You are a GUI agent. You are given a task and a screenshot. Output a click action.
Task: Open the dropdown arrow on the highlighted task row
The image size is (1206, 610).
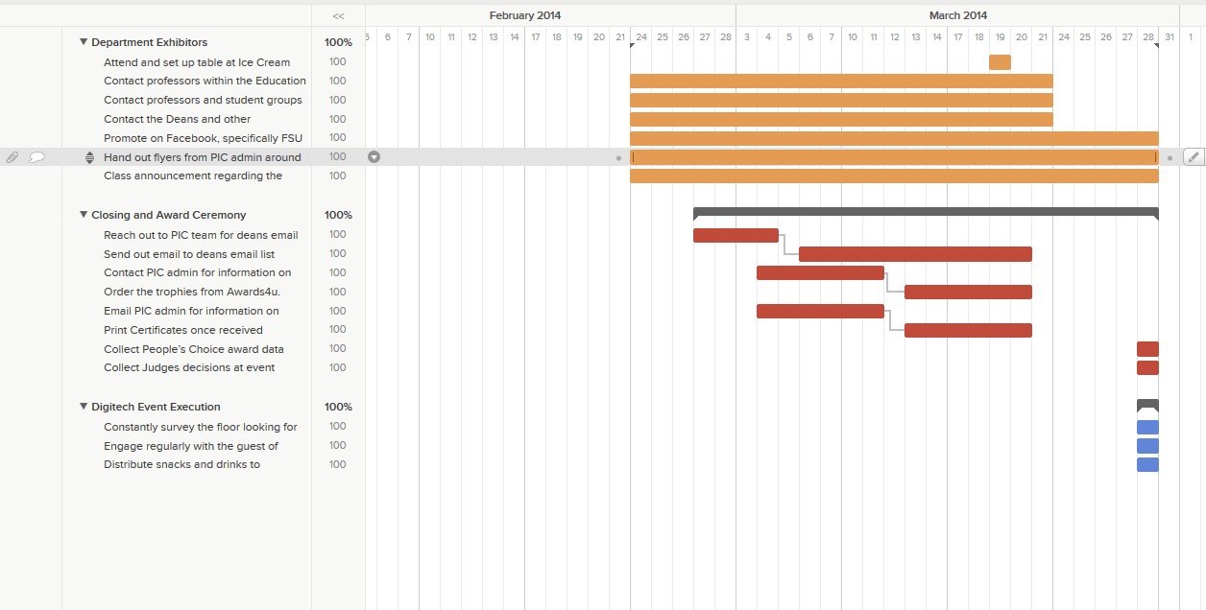(x=374, y=157)
